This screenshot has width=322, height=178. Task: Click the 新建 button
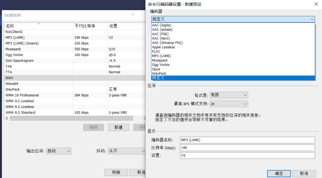pyautogui.click(x=118, y=127)
